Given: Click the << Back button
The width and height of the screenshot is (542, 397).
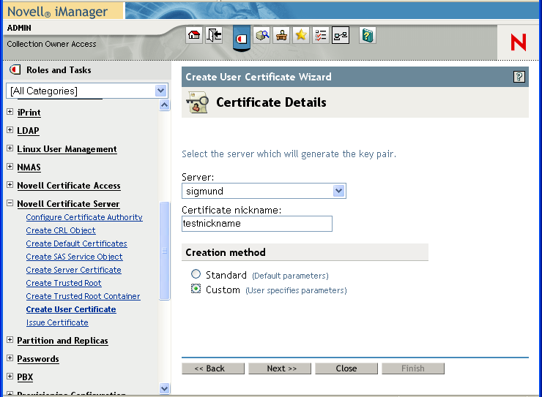Looking at the screenshot, I should click(213, 368).
